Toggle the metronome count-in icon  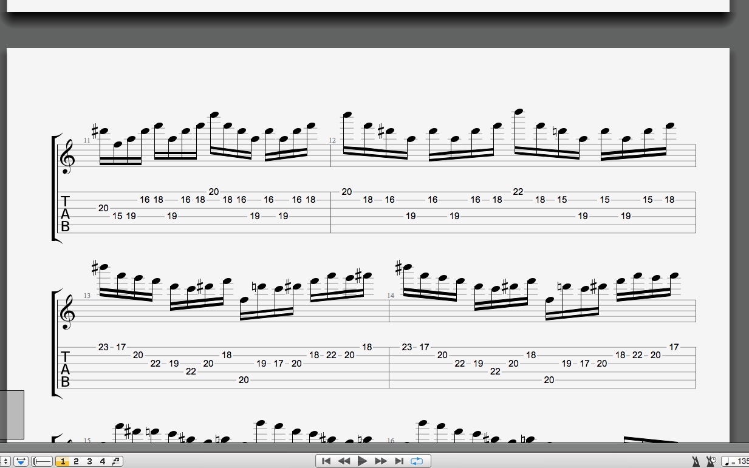[710, 462]
